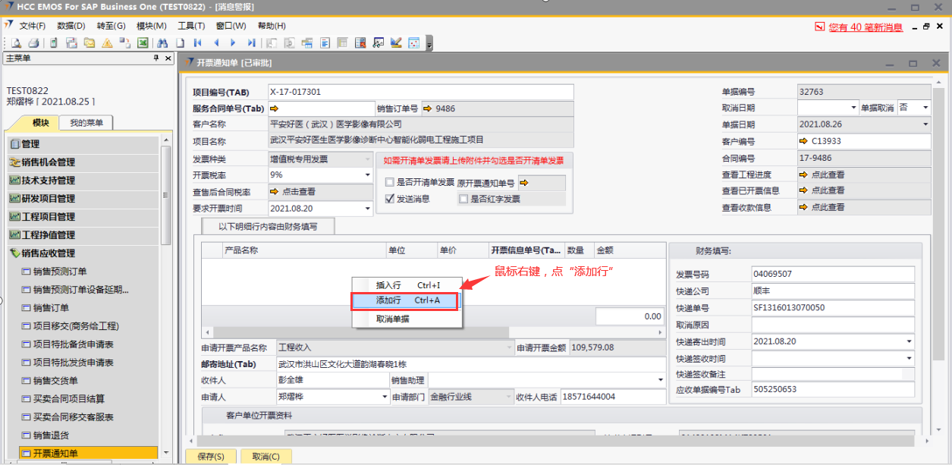Expand the 要求开票时间 date dropdown

point(368,209)
